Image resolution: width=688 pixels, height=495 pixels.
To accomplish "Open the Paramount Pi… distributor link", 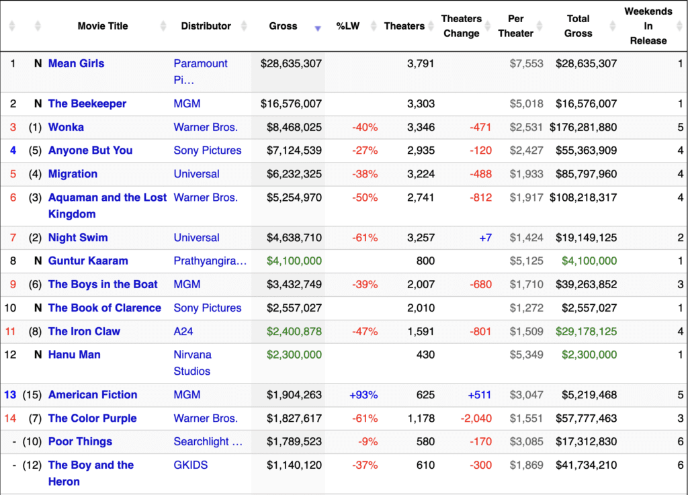I will [200, 72].
